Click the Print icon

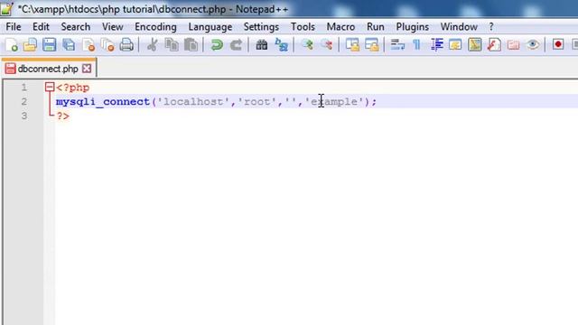[x=126, y=45]
